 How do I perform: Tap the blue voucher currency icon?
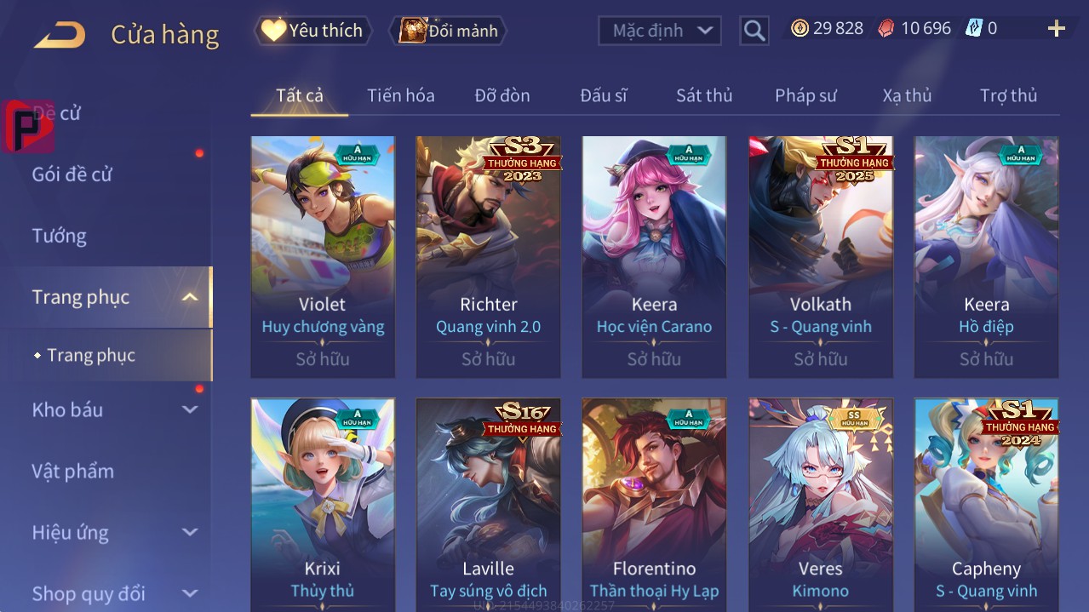click(974, 28)
